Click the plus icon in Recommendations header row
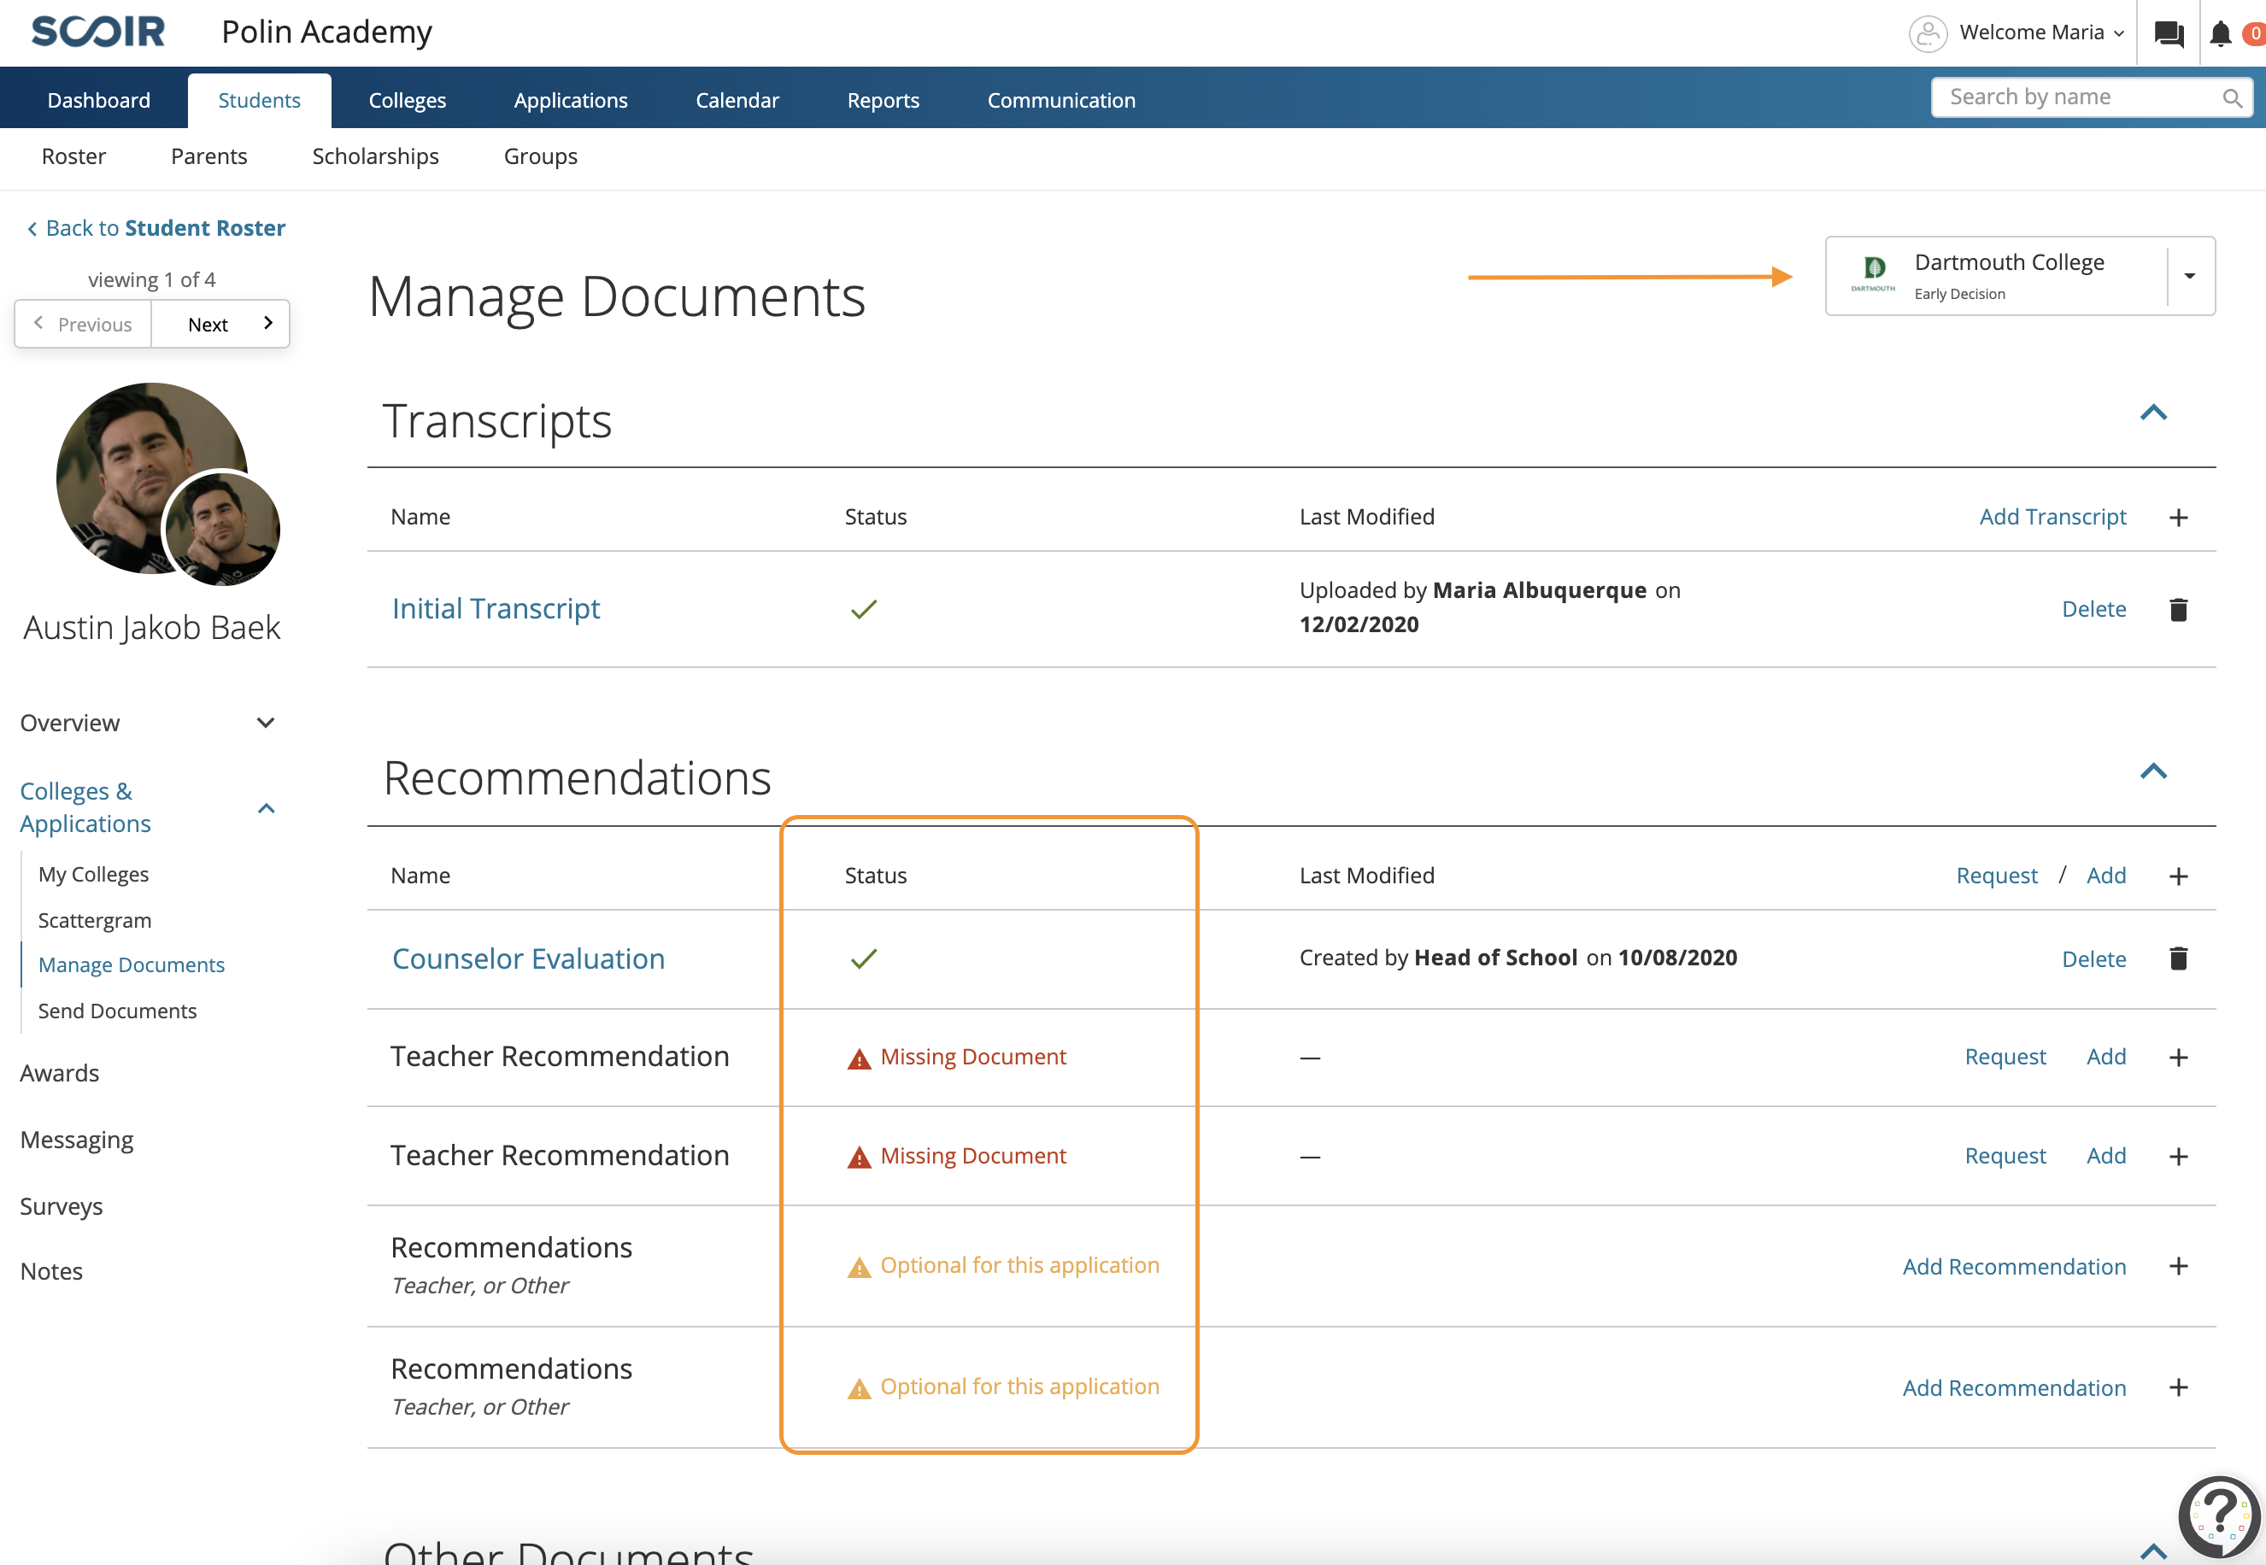 click(2179, 876)
